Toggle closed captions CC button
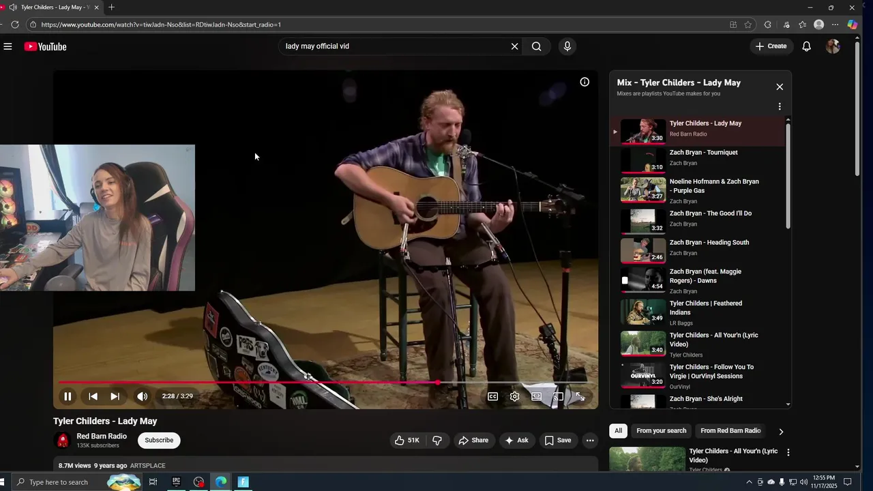Image resolution: width=873 pixels, height=491 pixels. (x=492, y=396)
